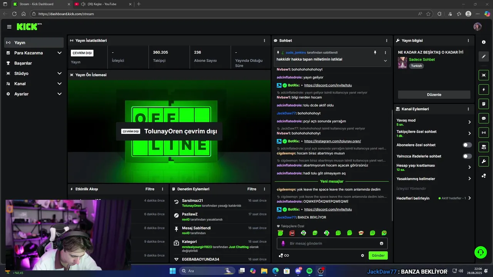Click the Düzenle button
This screenshot has height=277, width=493.
coord(434,95)
